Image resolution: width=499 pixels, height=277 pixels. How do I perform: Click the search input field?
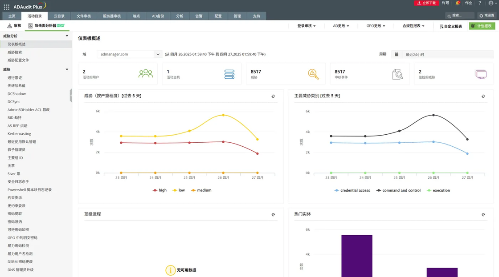point(460,16)
